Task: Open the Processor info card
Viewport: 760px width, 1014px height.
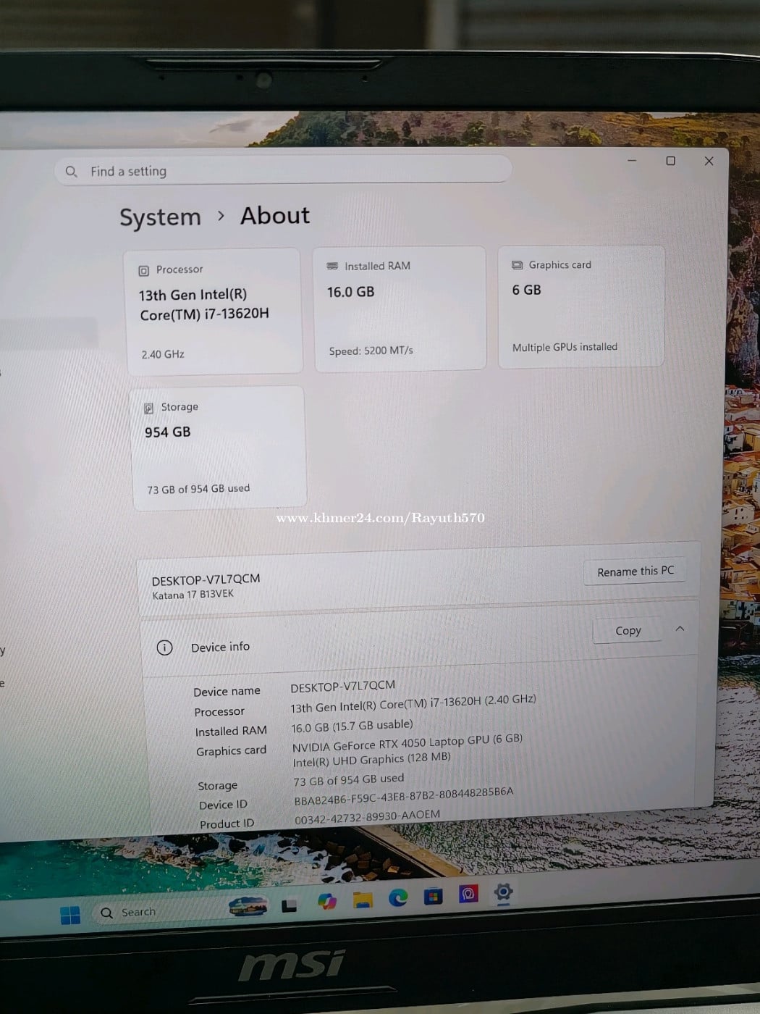Action: [214, 311]
